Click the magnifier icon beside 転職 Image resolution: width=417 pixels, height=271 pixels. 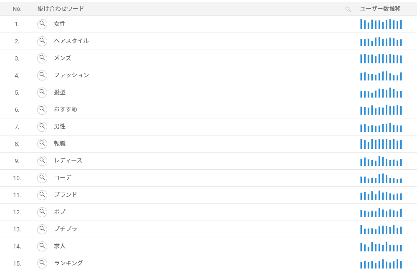pos(42,143)
